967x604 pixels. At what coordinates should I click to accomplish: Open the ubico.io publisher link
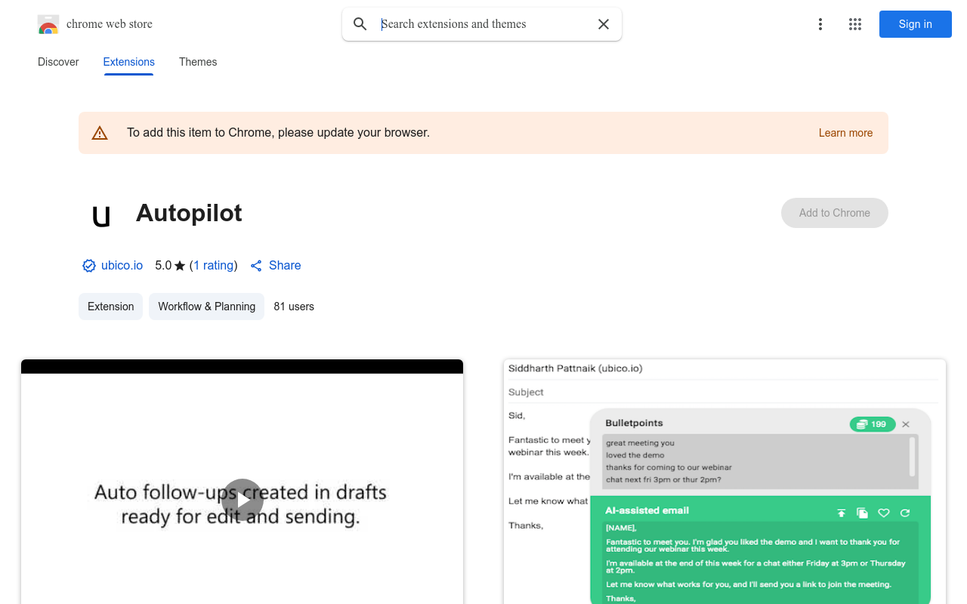coord(122,266)
